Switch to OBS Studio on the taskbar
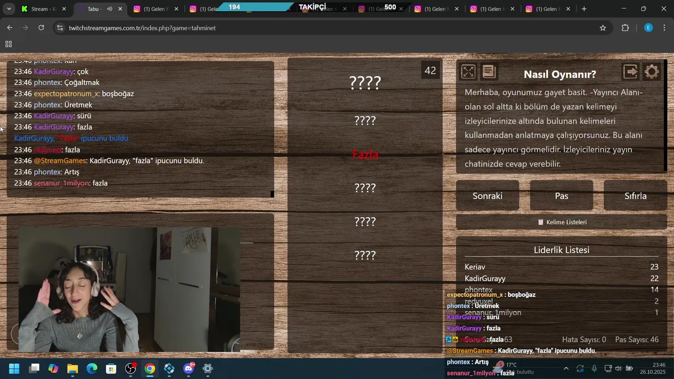This screenshot has height=379, width=674. point(131,368)
